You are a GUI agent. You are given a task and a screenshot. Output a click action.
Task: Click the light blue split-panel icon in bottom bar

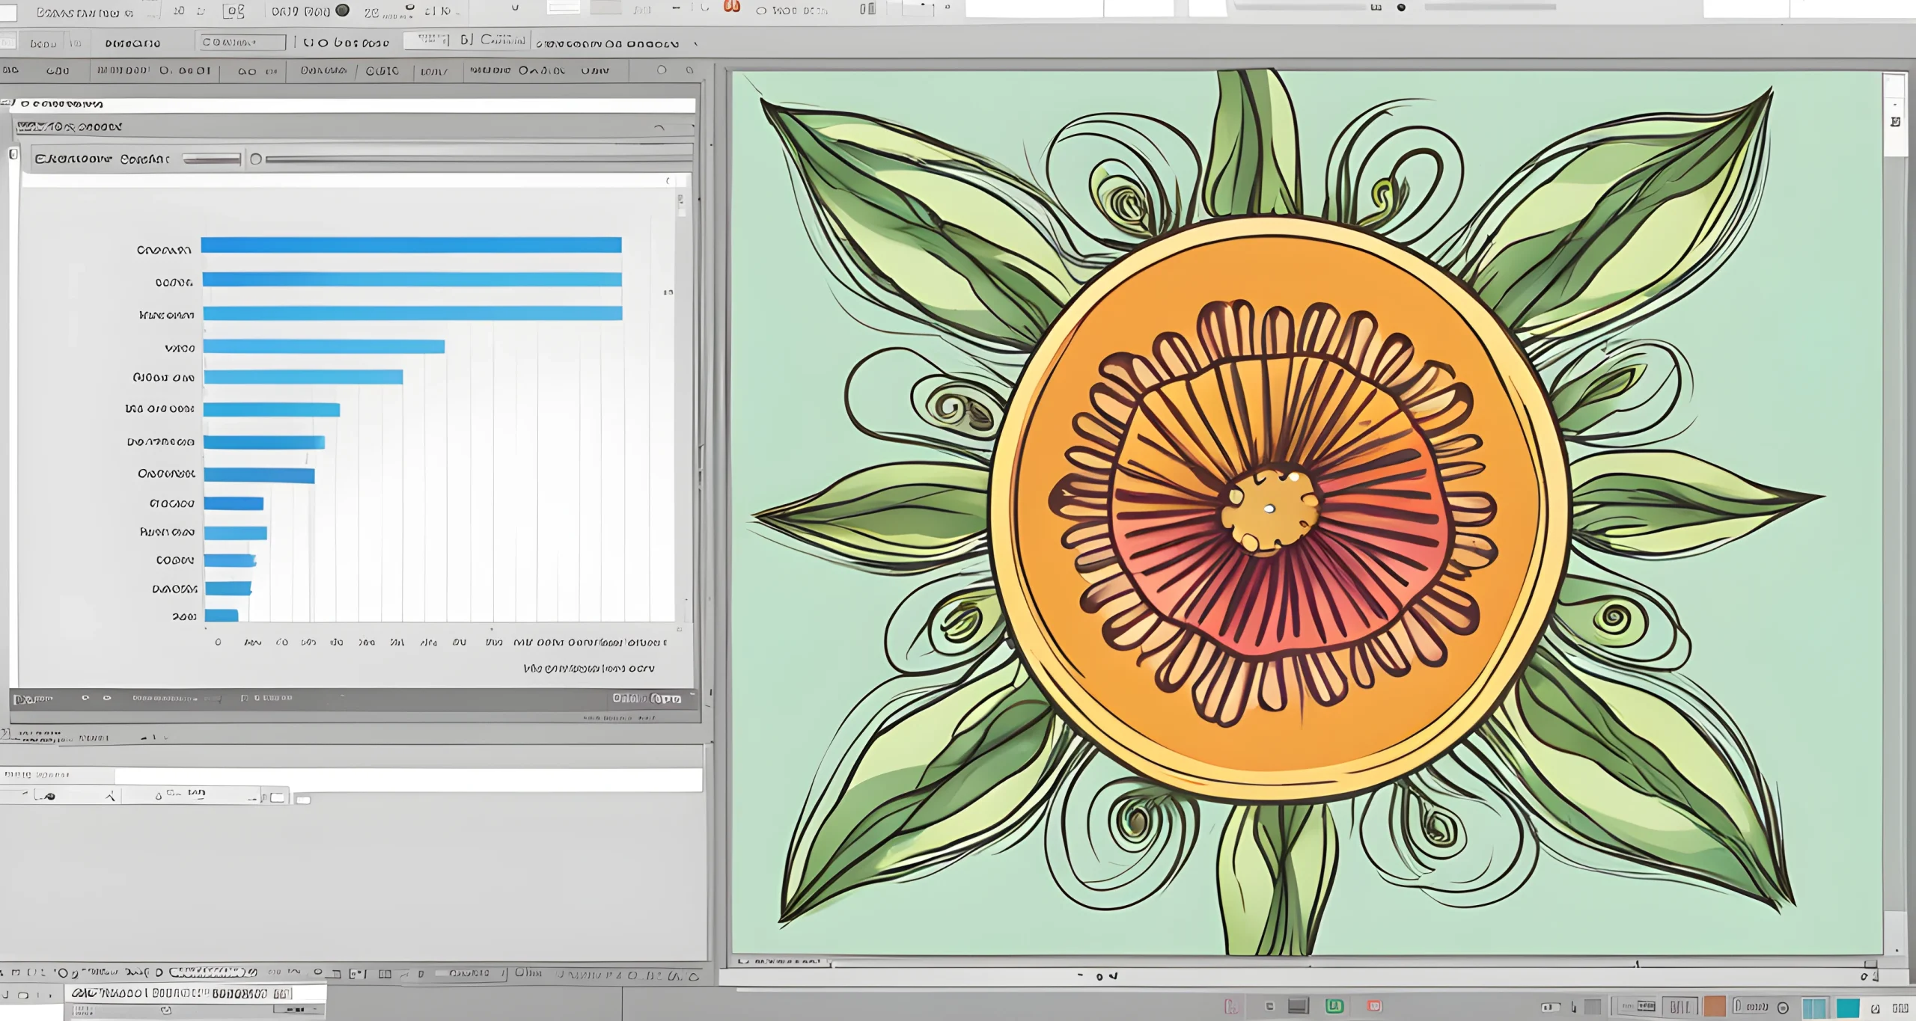[1814, 1008]
